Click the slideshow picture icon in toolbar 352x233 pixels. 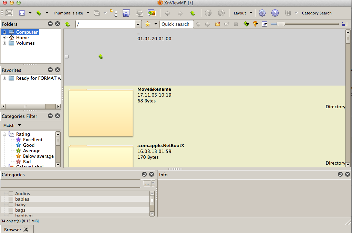tap(152, 13)
